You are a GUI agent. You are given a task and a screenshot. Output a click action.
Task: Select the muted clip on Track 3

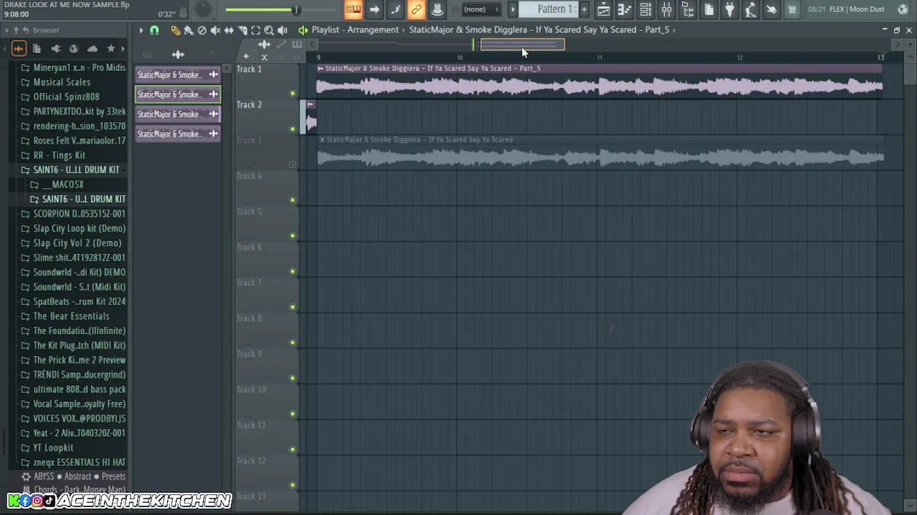600,152
